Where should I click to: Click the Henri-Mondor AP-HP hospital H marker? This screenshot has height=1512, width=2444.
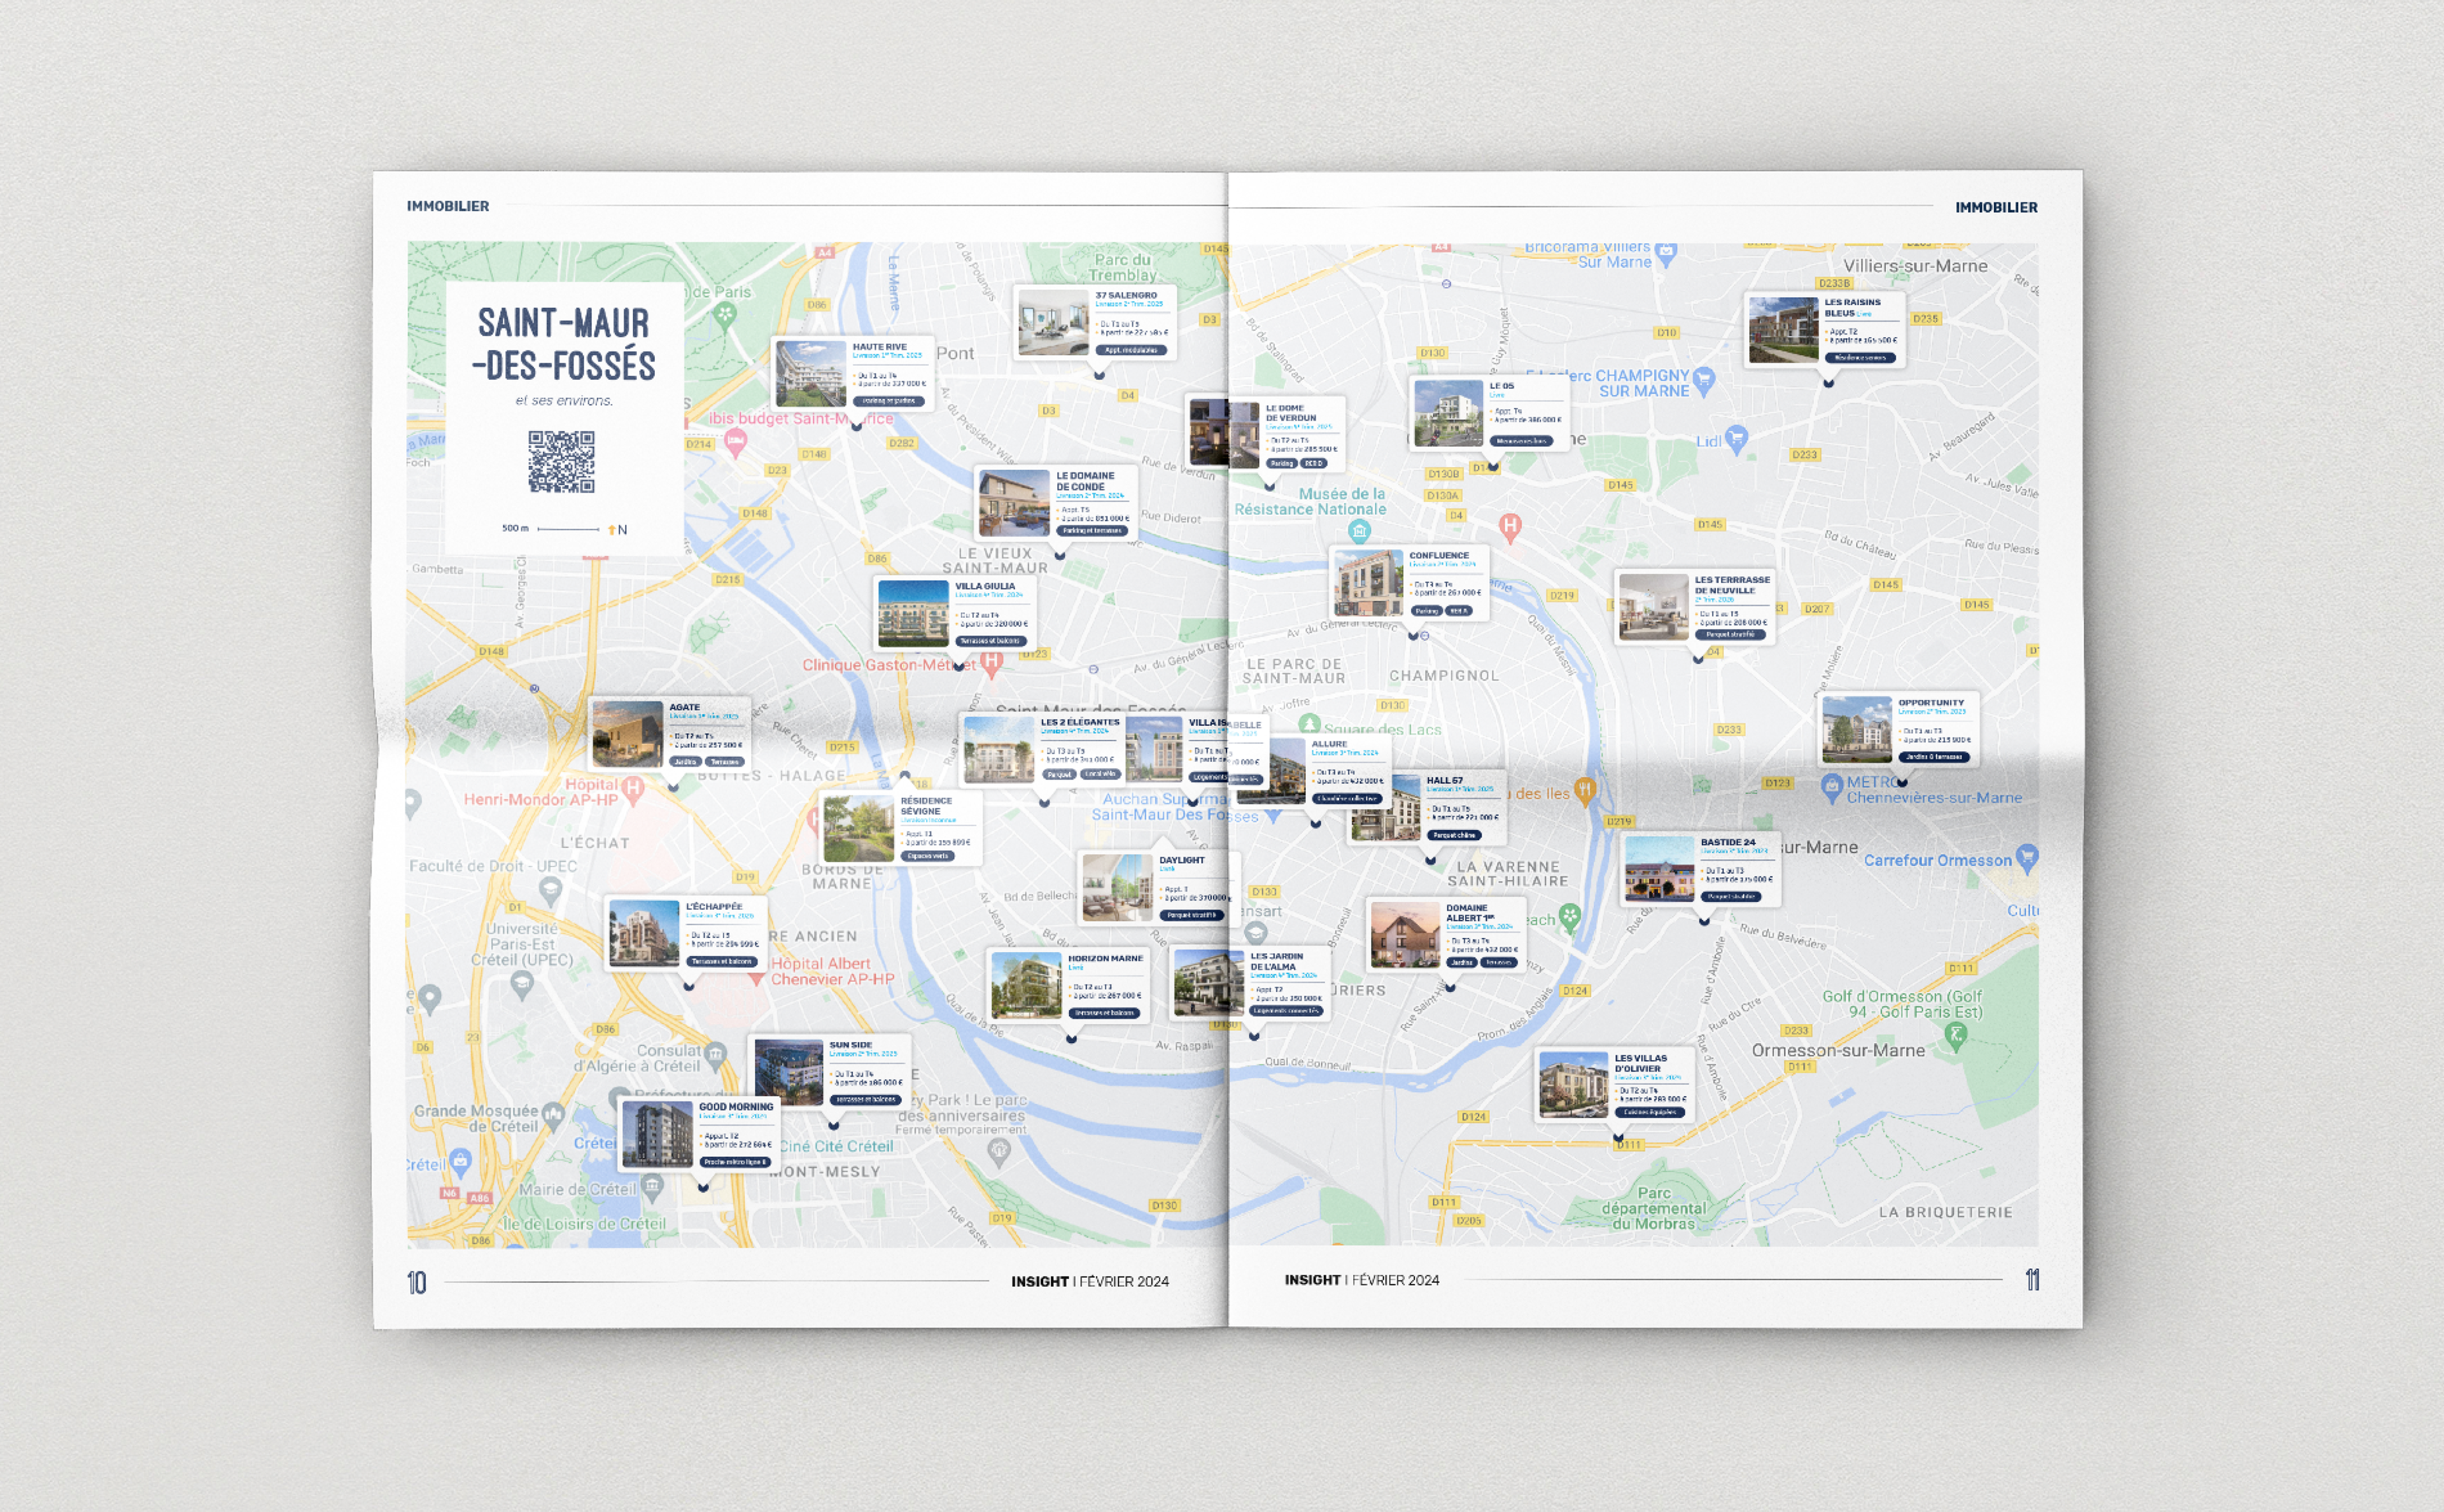click(633, 790)
